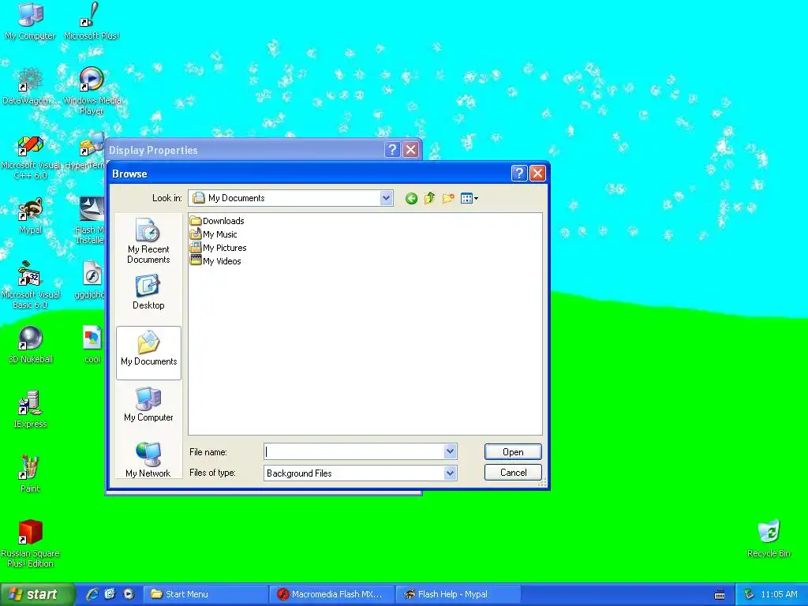Click Display Properties help question-mark button
808x606 pixels.
(x=392, y=149)
